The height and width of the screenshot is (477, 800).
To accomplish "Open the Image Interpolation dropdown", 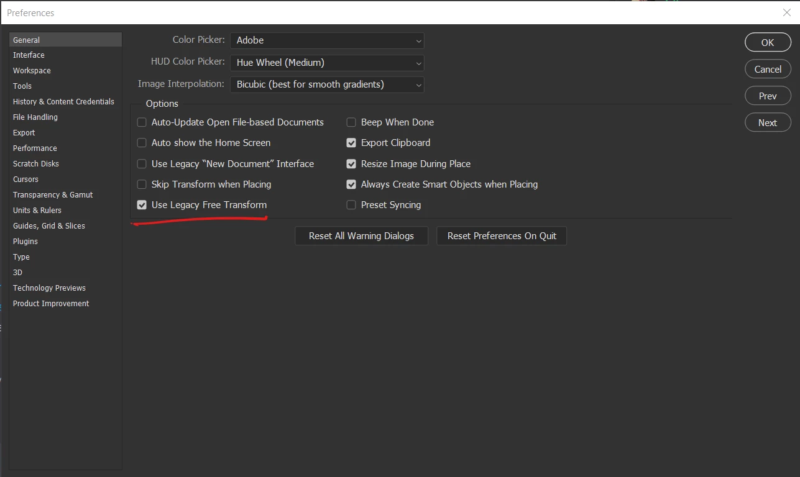I will pyautogui.click(x=327, y=84).
